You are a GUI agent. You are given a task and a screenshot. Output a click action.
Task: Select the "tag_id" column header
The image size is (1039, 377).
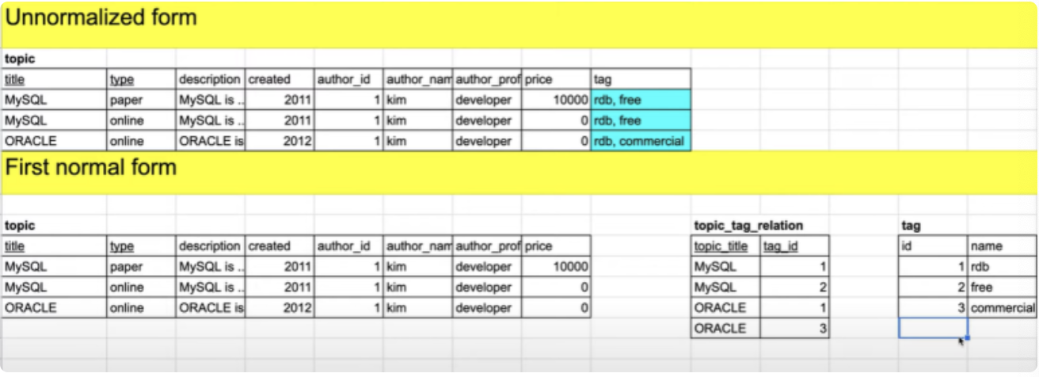tap(794, 246)
